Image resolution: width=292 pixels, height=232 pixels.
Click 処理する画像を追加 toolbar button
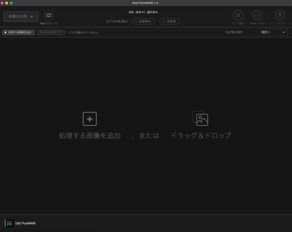pos(18,33)
